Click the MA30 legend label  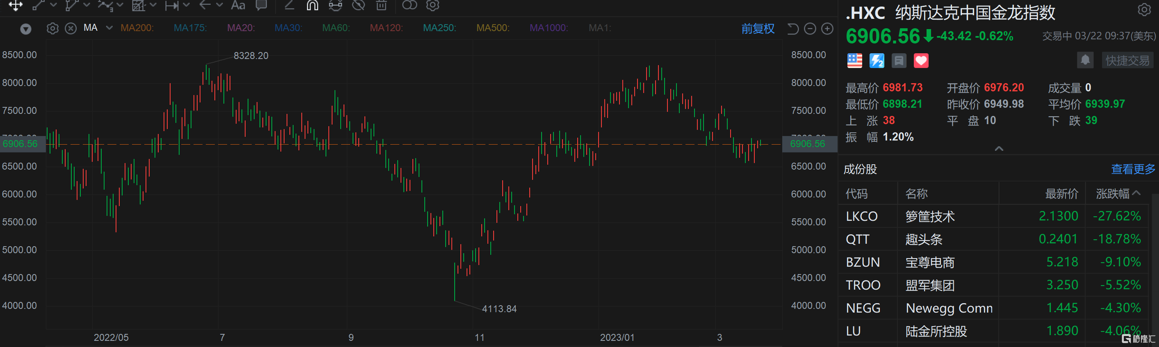point(288,28)
